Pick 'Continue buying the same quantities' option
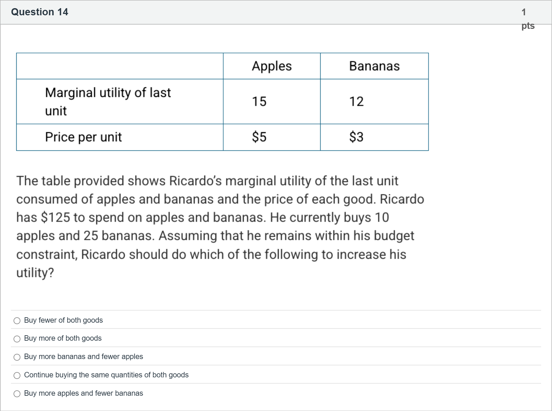The height and width of the screenshot is (411, 552). pyautogui.click(x=17, y=375)
